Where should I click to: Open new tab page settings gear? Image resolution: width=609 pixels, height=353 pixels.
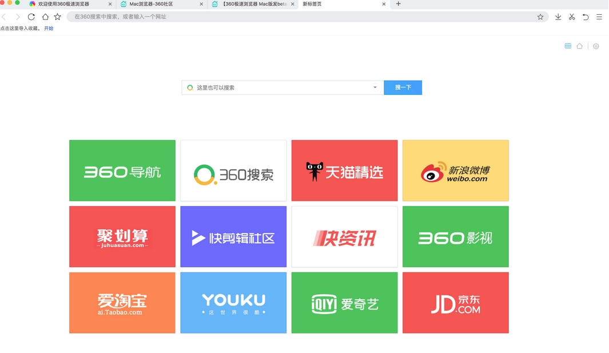point(596,46)
